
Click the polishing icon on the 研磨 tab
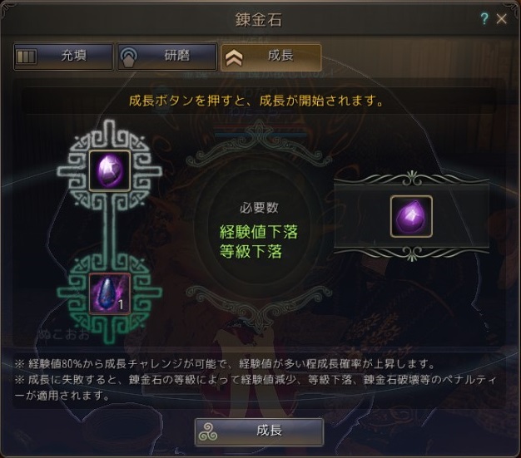(129, 57)
